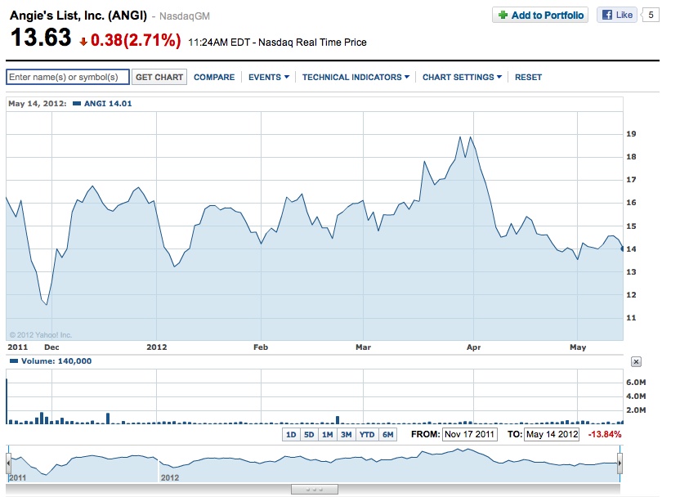Click the 2012 label in the overview strip
The image size is (680, 497).
169,477
